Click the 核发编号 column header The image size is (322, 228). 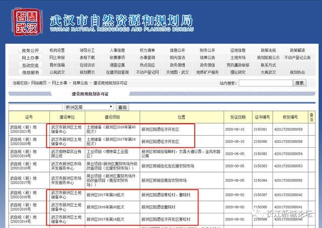290,117
